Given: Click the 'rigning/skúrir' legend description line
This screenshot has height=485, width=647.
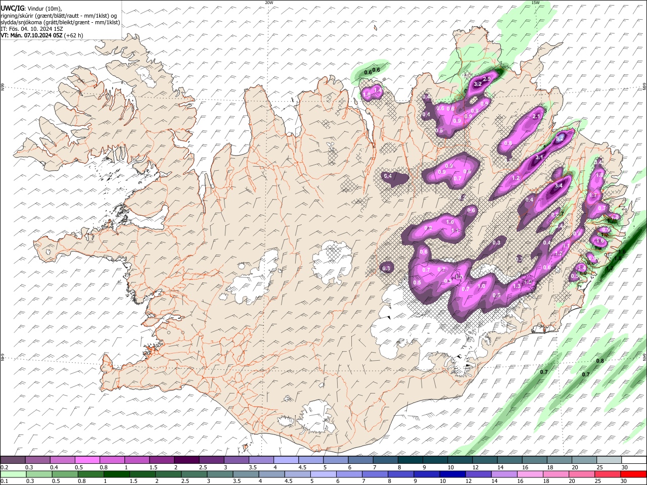Looking at the screenshot, I should point(59,15).
